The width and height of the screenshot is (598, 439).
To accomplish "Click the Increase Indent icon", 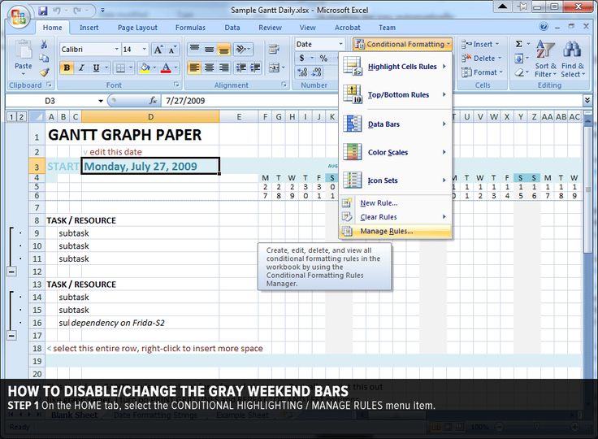I will point(255,68).
